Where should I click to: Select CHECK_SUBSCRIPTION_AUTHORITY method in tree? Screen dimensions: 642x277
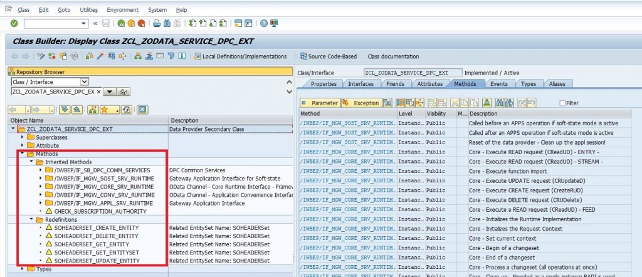pos(100,211)
